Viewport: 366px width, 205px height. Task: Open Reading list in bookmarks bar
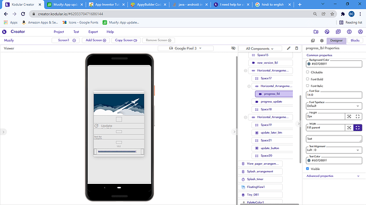pyautogui.click(x=351, y=22)
